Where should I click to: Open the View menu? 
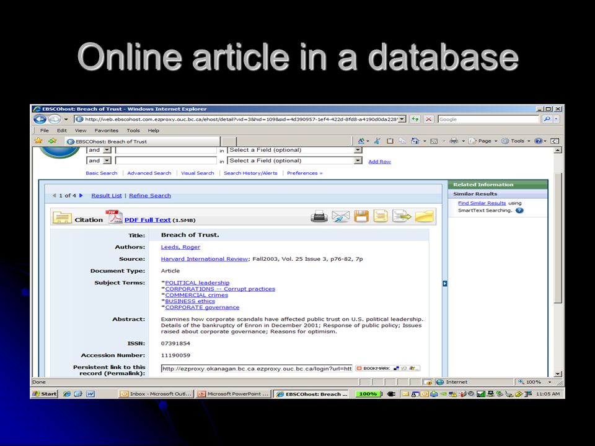(81, 131)
